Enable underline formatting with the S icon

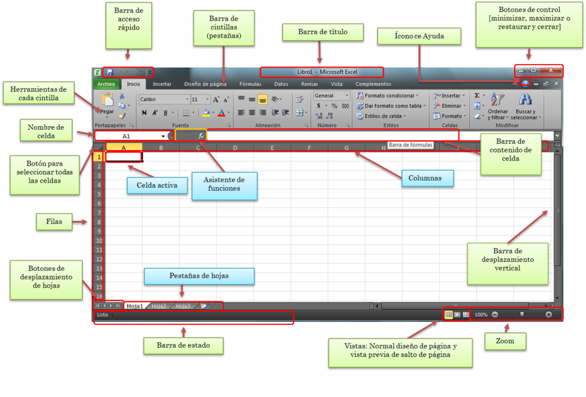165,112
